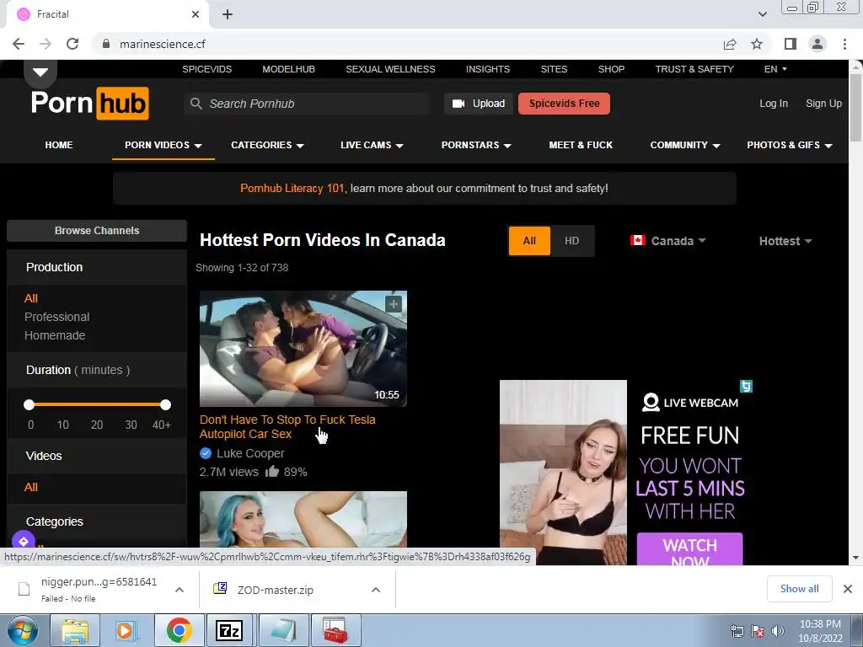Open options chevron for failed download

point(180,590)
